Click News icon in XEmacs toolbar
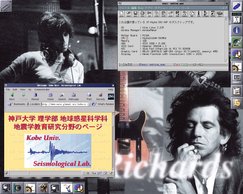The height and width of the screenshot is (194, 243). tap(219, 14)
